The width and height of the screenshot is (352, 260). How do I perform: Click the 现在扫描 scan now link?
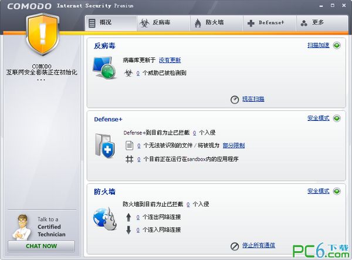point(253,99)
